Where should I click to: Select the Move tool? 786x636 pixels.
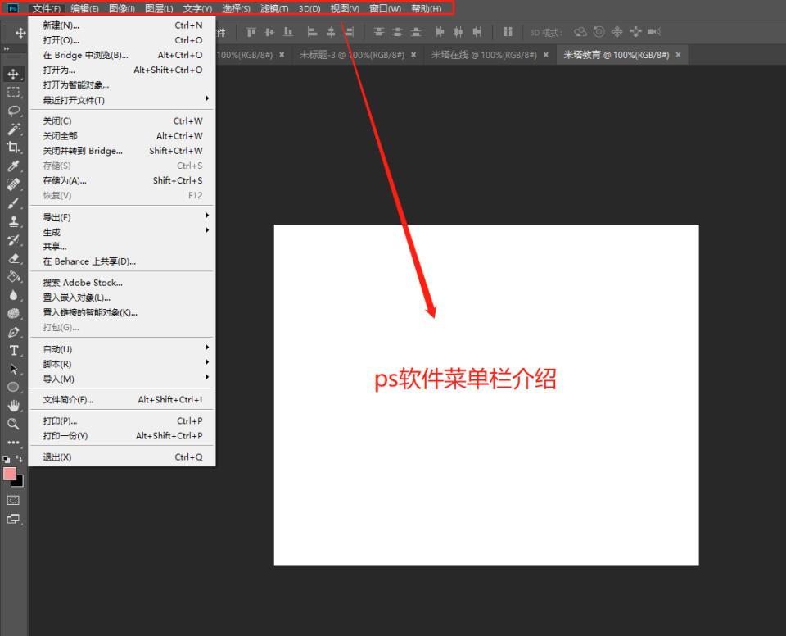[x=14, y=73]
